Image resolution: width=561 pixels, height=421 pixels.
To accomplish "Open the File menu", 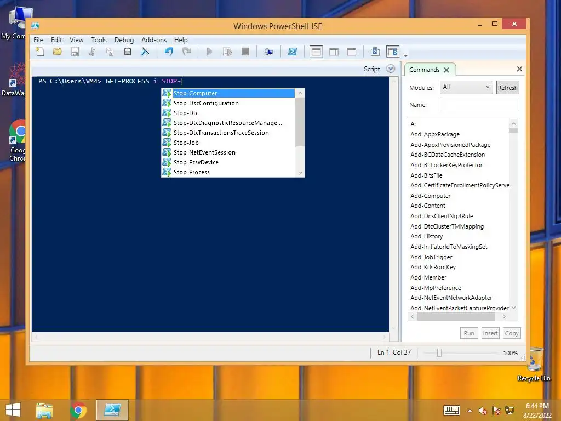I will click(38, 39).
